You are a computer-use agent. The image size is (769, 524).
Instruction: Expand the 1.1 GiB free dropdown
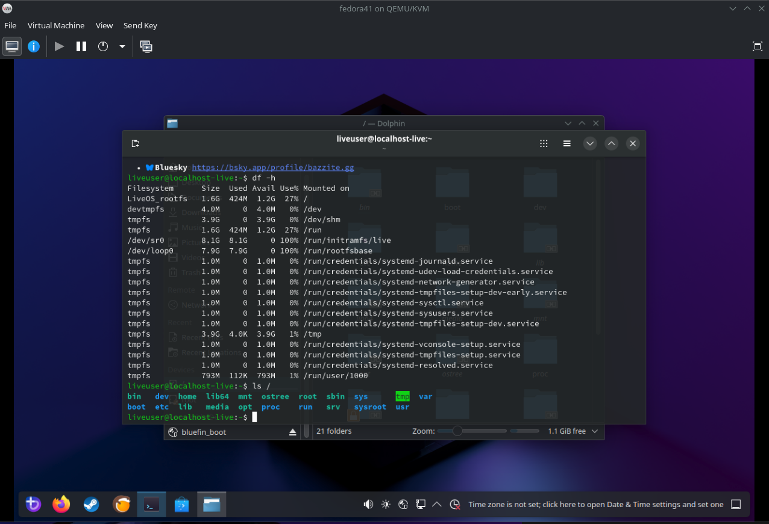point(595,431)
